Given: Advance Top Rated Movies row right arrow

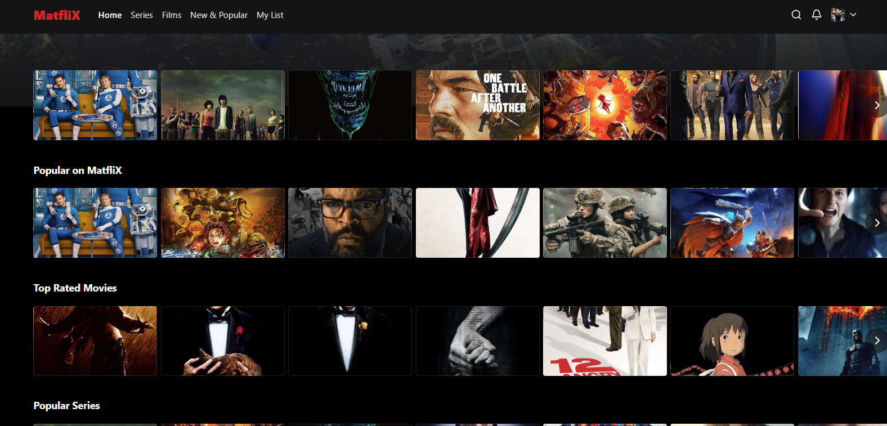Looking at the screenshot, I should [876, 340].
